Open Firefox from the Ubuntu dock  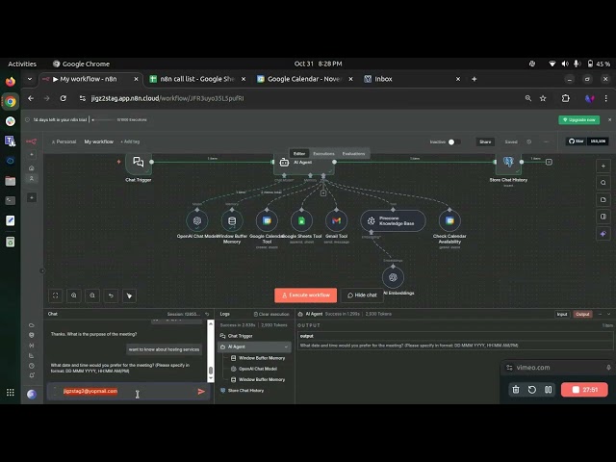click(11, 82)
